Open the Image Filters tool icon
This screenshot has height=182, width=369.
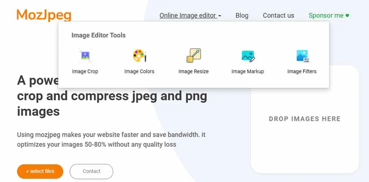(x=302, y=56)
